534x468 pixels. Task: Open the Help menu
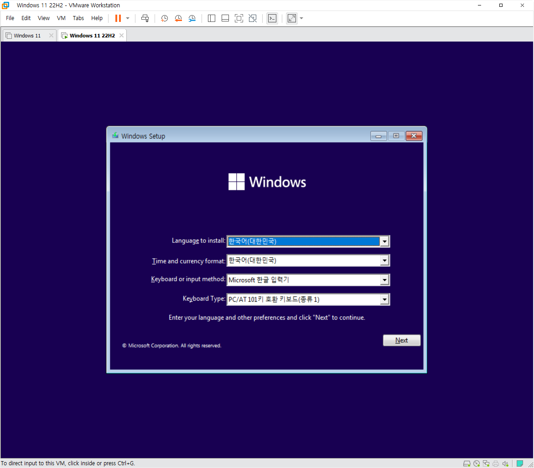tap(97, 18)
